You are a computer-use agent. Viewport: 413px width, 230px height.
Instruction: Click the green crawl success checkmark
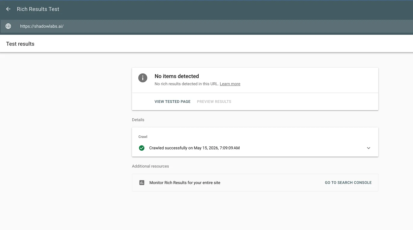point(142,148)
